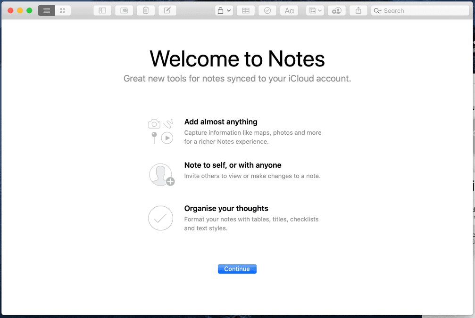Viewport: 475px width, 318px height.
Task: Open the Aa text format button
Action: tap(289, 10)
